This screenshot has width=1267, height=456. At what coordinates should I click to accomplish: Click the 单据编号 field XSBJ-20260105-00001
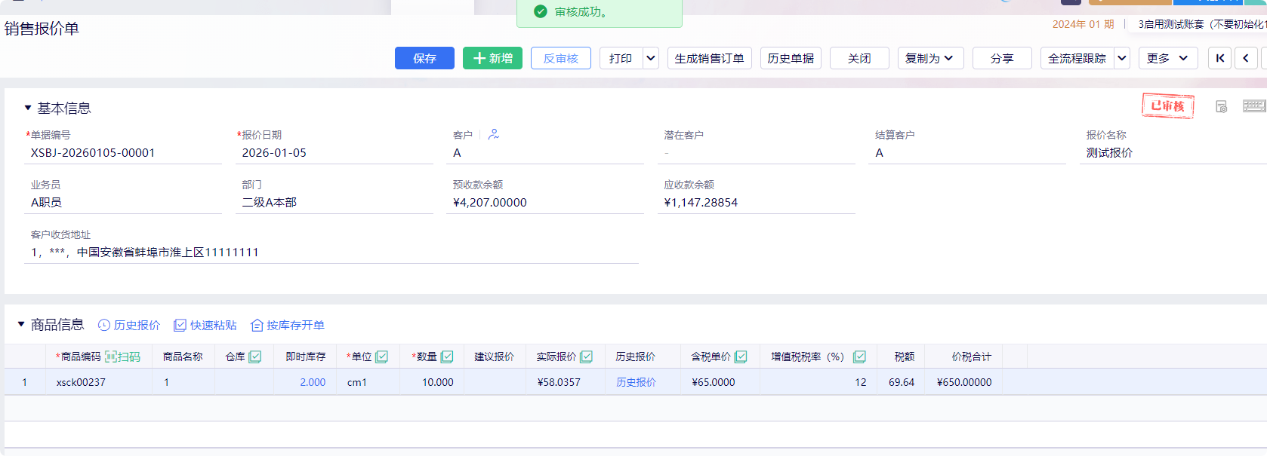[x=123, y=153]
